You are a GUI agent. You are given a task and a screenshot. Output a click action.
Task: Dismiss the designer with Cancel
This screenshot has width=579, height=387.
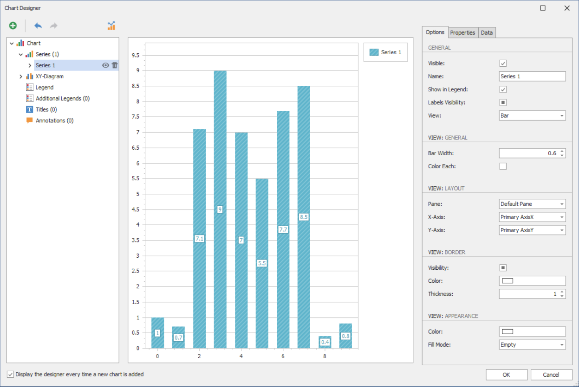click(550, 374)
